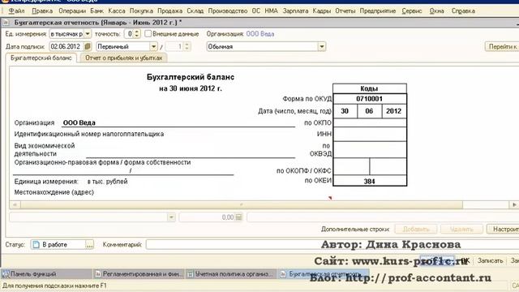Screen dimensions: 519x292
Task: Open the calculator icon beside 0,00 field
Action: pyautogui.click(x=238, y=217)
